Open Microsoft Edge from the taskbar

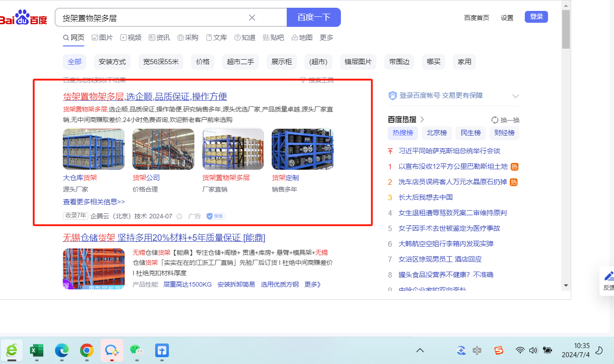coord(61,350)
